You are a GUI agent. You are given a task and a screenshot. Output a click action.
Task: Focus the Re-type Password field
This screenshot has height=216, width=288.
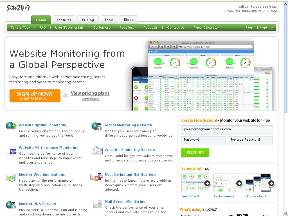click(250, 140)
